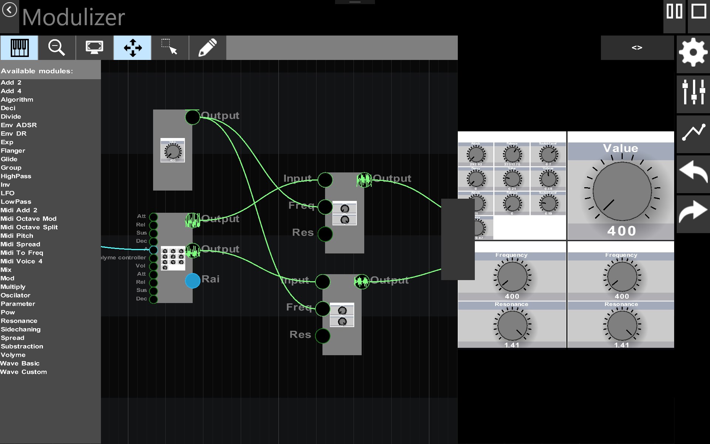Click the <> panel expander
The image size is (710, 444).
click(x=637, y=47)
